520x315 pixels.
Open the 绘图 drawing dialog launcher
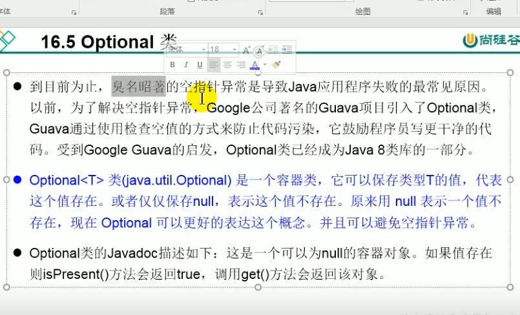coord(466,12)
